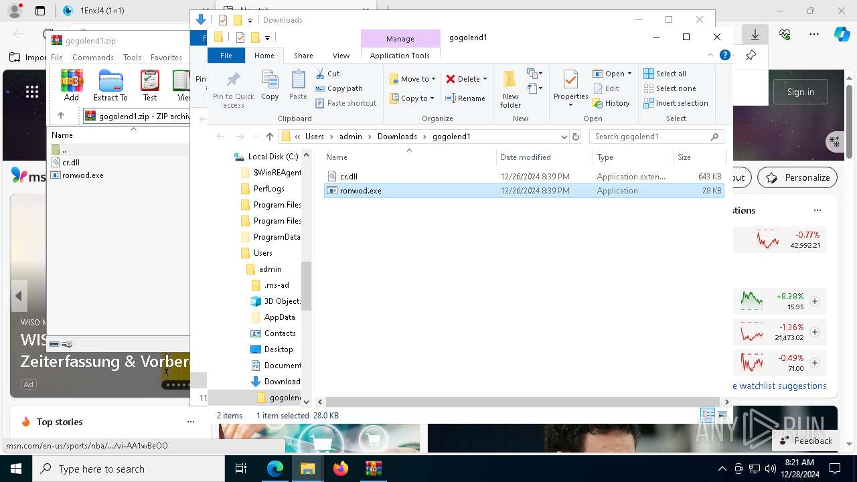Open Tools menu in WinRAR
The height and width of the screenshot is (482, 857).
coord(132,58)
